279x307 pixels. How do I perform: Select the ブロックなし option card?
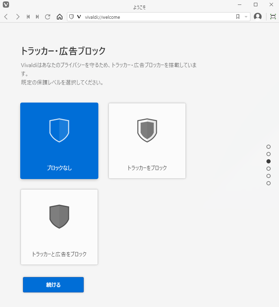click(x=59, y=141)
